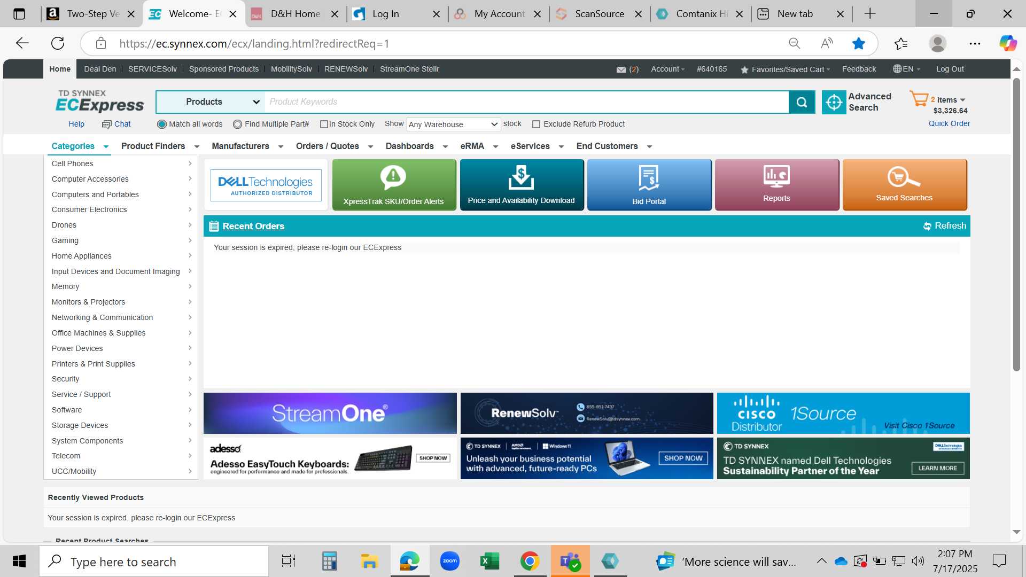
Task: Expand Favorites/Saved Cart dropdown
Action: tap(790, 69)
